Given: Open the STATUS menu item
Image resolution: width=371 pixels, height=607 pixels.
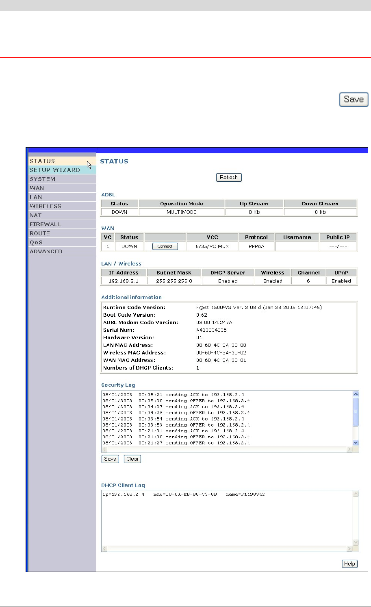Looking at the screenshot, I should [62, 161].
